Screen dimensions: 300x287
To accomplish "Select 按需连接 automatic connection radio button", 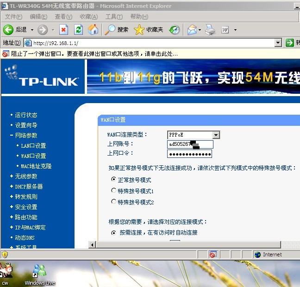I will tap(113, 233).
